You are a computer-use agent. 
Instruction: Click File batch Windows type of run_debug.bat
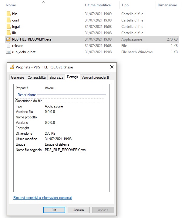[x=137, y=52]
